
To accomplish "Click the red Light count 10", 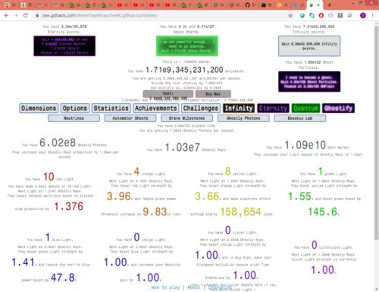I will 49,177.
